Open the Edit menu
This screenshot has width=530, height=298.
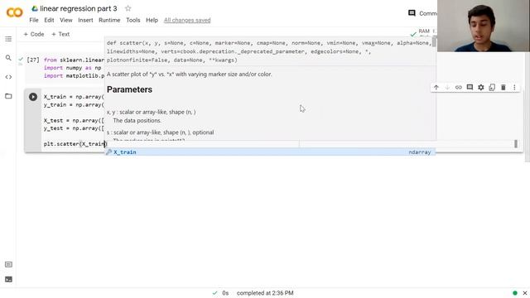pos(49,20)
